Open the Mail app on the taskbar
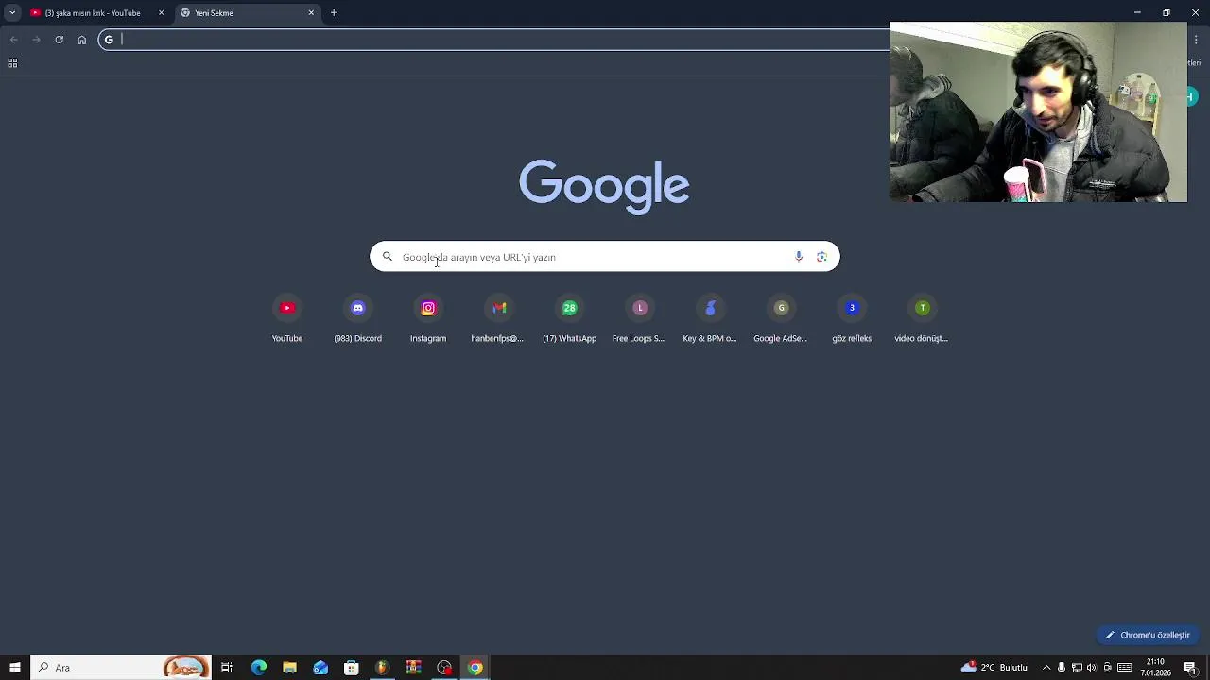The width and height of the screenshot is (1210, 680). (x=320, y=668)
